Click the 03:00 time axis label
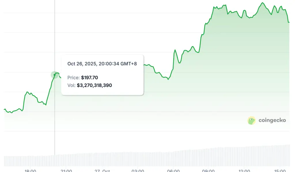This screenshot has height=172, width=295. pos(138,171)
